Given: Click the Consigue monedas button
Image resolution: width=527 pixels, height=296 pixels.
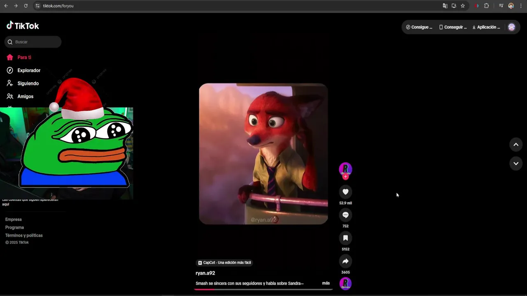Looking at the screenshot, I should click(x=419, y=27).
